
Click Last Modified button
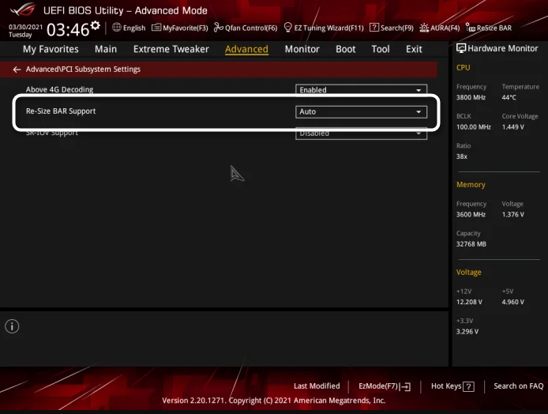pos(317,386)
